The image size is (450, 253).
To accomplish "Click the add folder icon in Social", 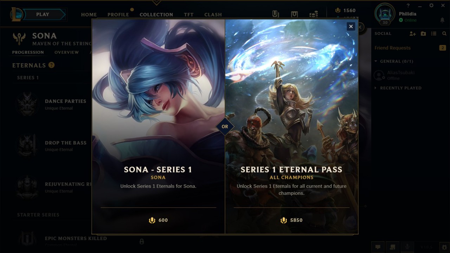I will coord(423,34).
